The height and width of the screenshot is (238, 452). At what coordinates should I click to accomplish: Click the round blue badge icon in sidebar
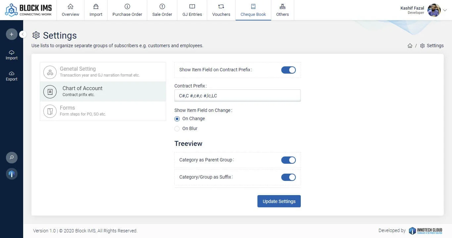[12, 174]
